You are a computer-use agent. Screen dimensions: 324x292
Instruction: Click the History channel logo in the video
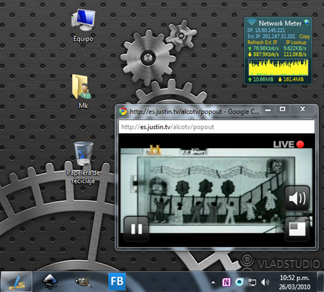pyautogui.click(x=155, y=149)
